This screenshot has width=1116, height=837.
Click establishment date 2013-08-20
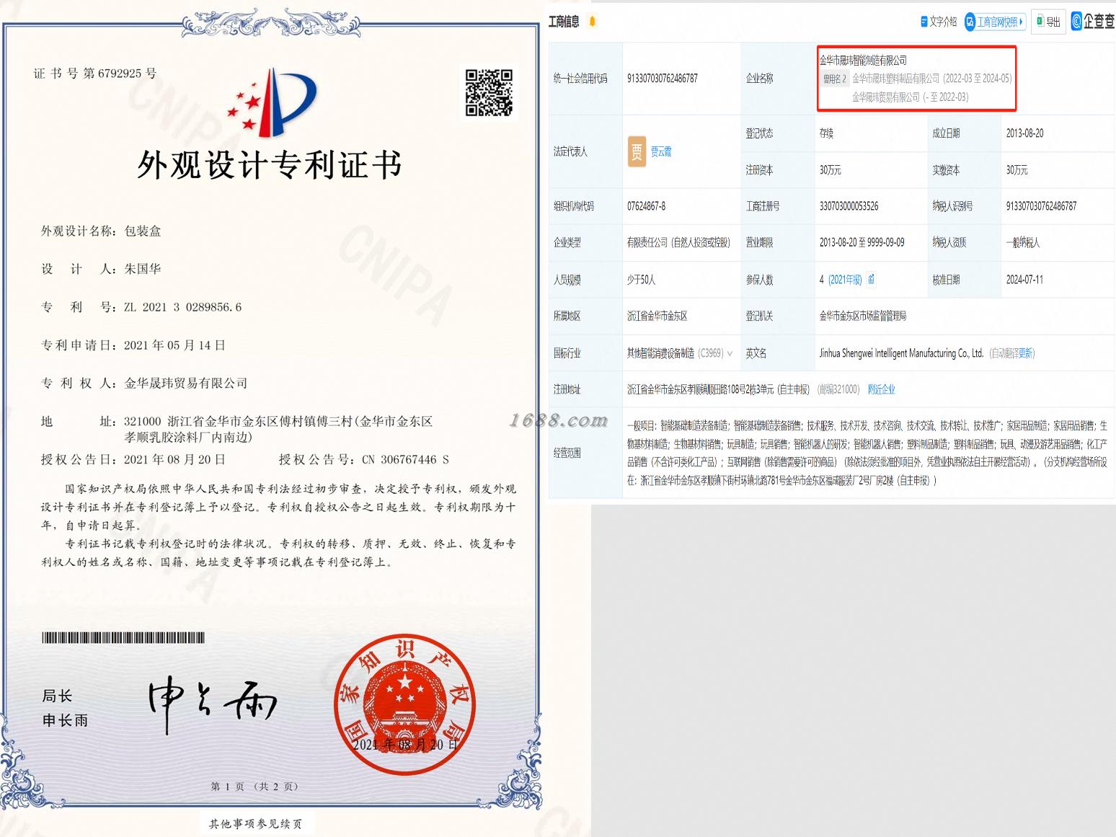tap(1024, 133)
